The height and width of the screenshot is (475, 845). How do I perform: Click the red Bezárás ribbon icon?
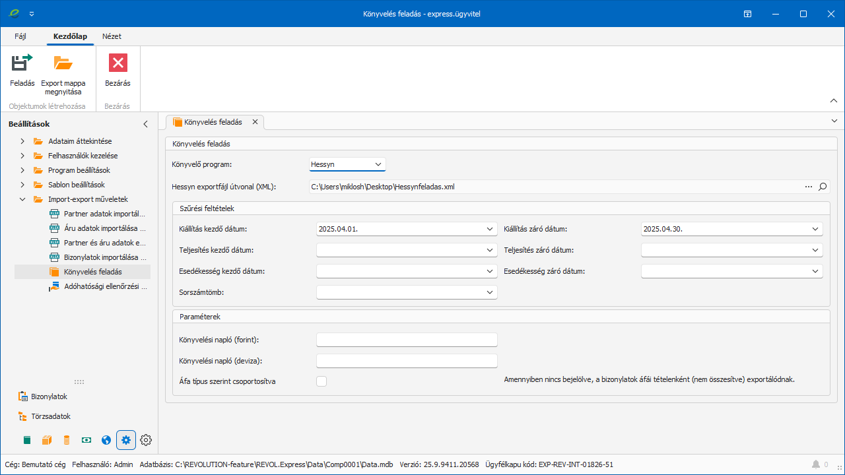click(x=118, y=63)
